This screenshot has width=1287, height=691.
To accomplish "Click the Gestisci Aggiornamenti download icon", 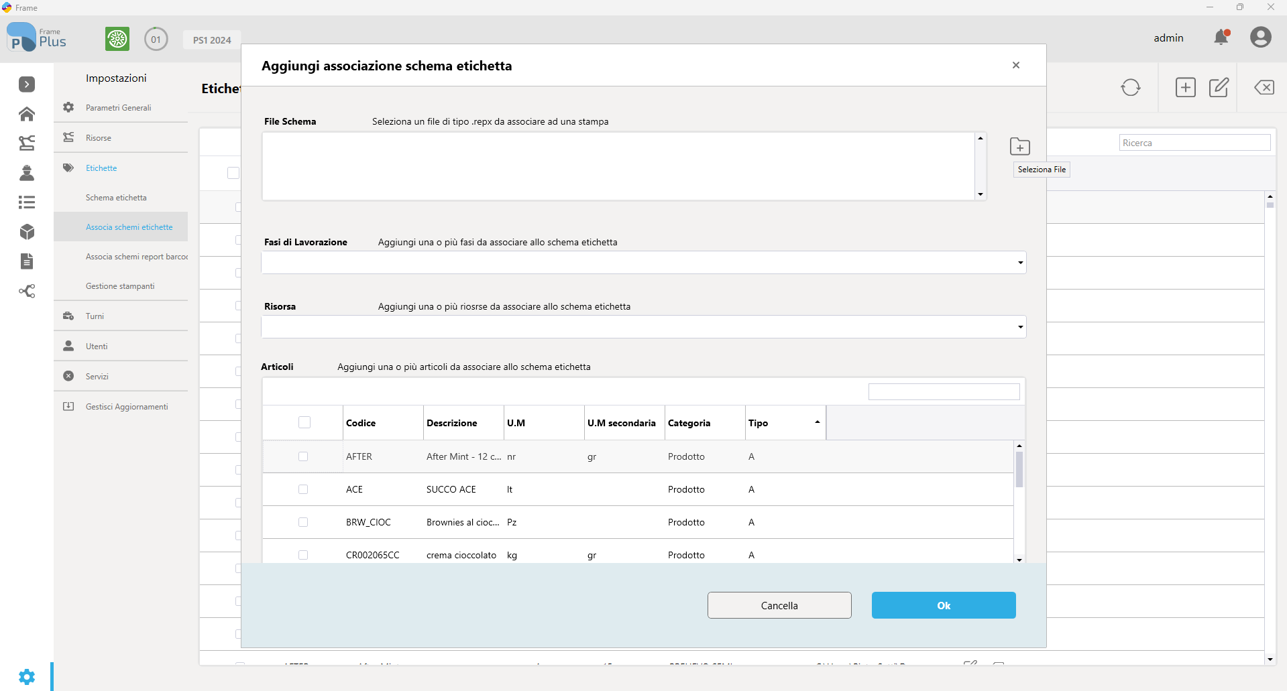I will tap(68, 406).
